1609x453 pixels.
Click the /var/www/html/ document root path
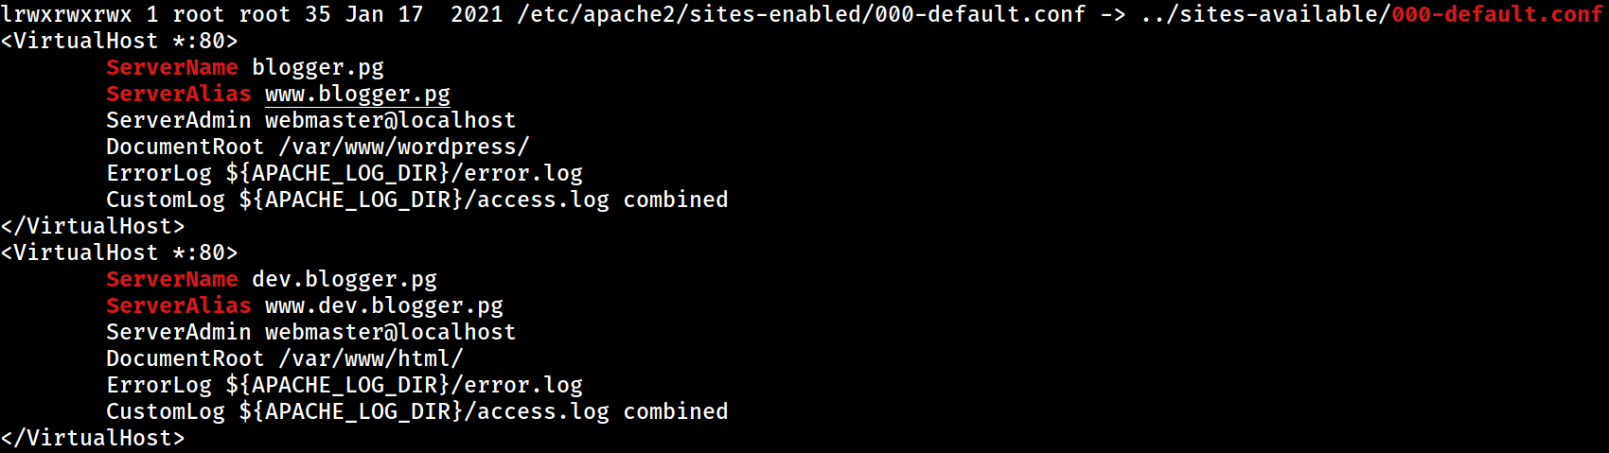[x=371, y=358]
